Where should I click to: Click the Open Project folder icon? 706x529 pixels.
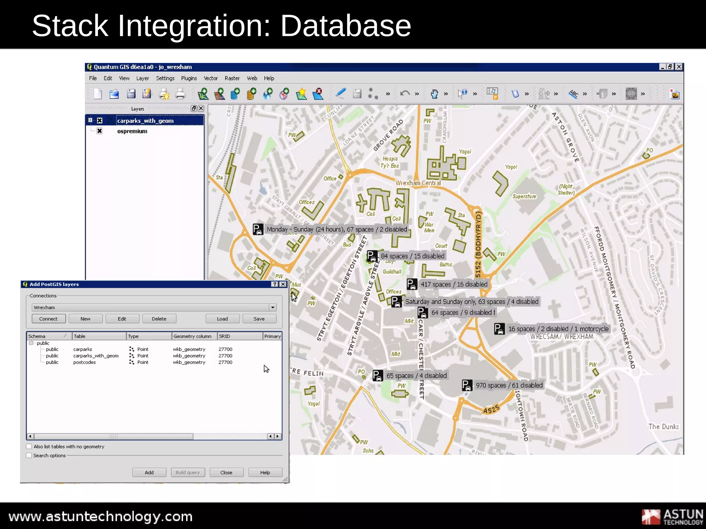click(114, 94)
